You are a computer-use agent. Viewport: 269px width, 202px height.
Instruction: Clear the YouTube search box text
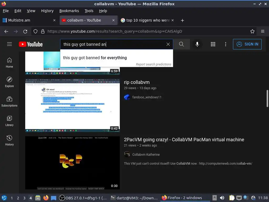(168, 44)
